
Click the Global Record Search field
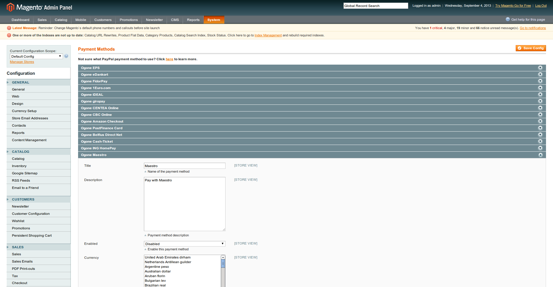point(376,6)
